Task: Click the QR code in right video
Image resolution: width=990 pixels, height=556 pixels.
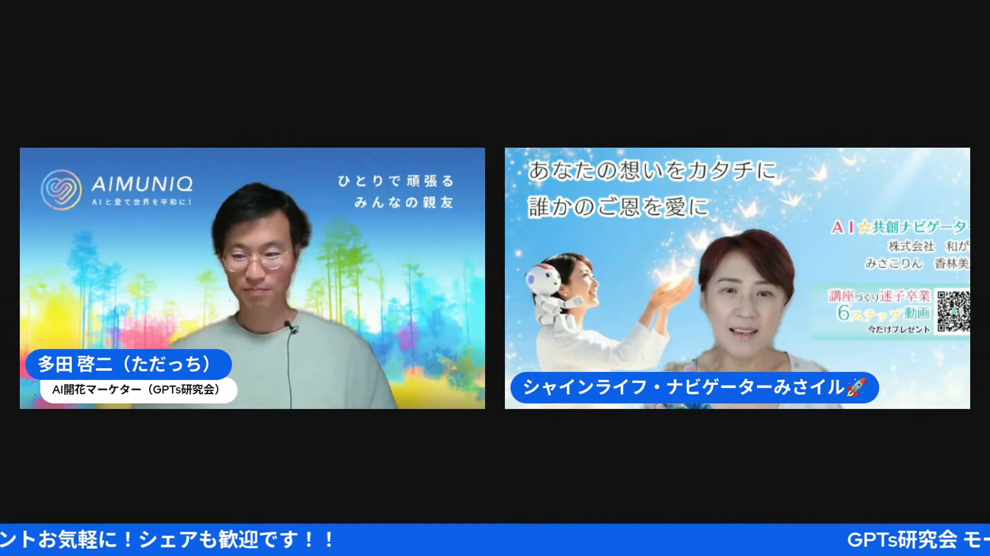Action: pyautogui.click(x=953, y=311)
